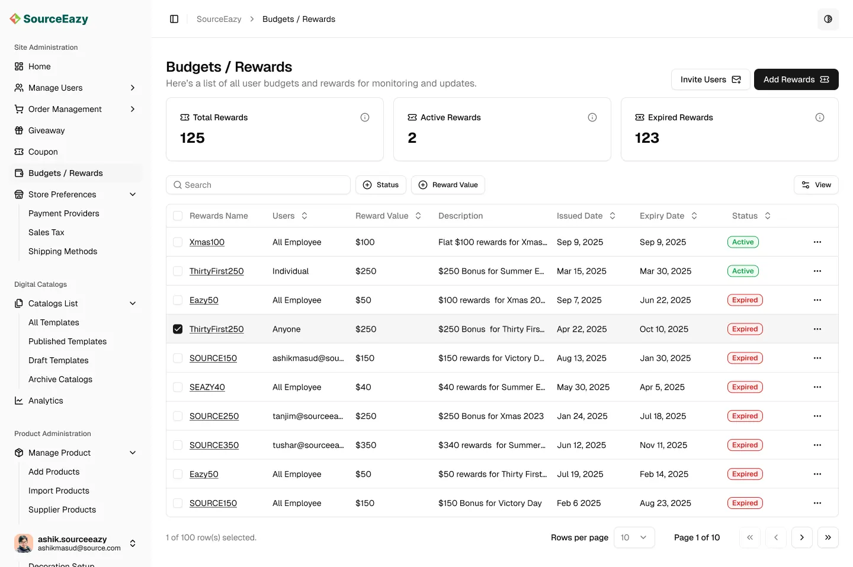853x567 pixels.
Task: Open Rows per page dropdown
Action: coord(634,537)
